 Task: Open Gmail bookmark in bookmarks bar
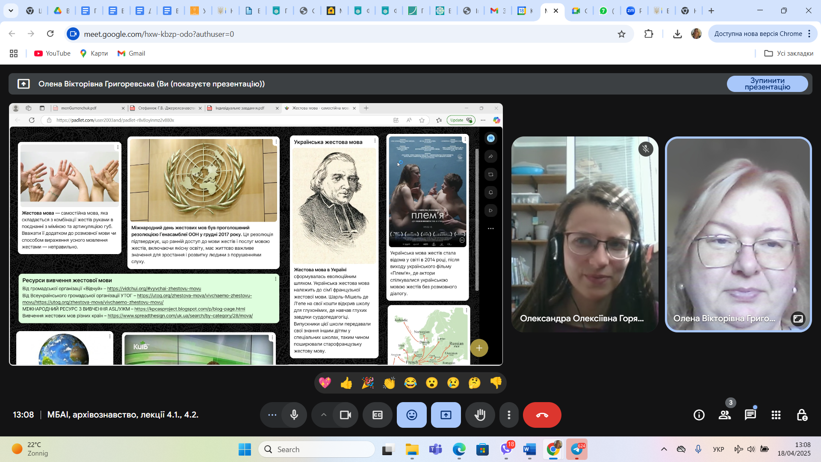click(x=131, y=53)
